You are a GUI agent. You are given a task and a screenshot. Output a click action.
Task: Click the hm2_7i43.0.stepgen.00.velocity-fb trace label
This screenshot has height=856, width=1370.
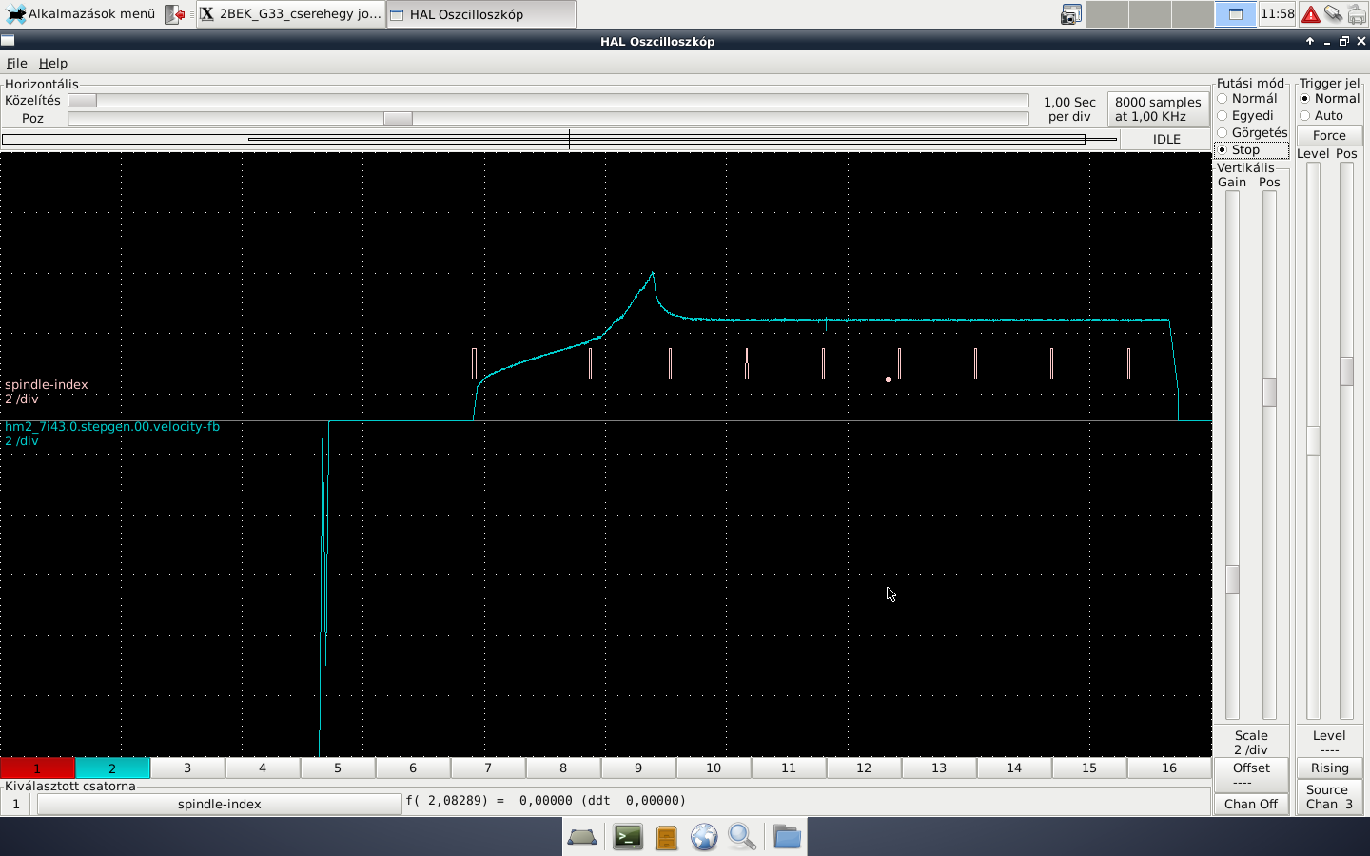click(112, 427)
